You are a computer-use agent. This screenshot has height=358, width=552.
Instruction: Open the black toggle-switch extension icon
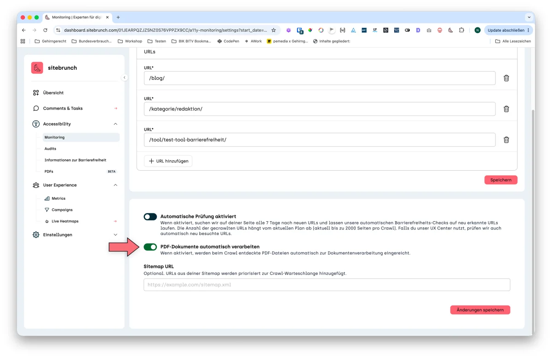(x=407, y=30)
